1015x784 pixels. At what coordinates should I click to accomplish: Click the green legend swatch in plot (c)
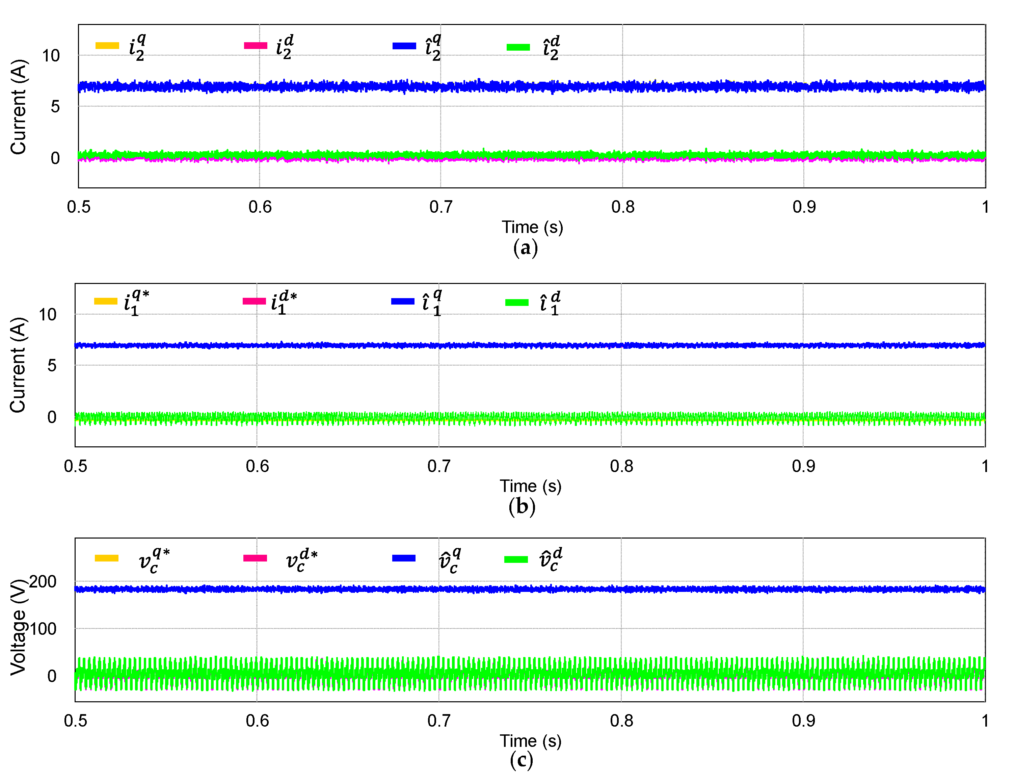516,559
